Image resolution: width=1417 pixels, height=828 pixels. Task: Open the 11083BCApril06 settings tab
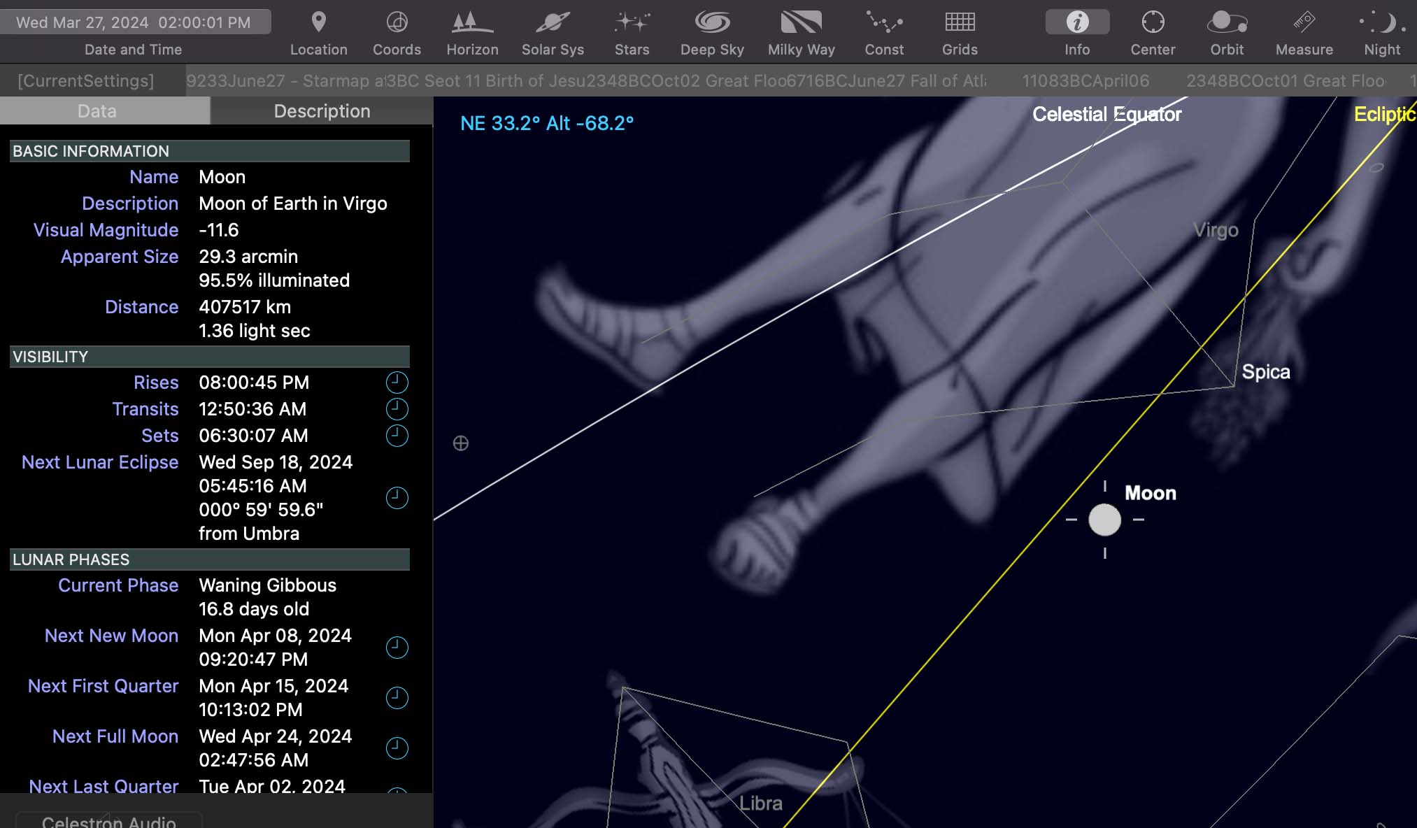1085,81
